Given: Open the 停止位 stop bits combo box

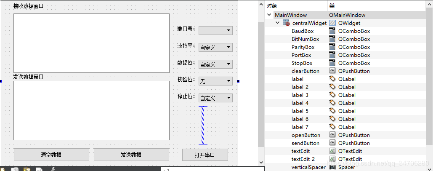Looking at the screenshot, I should click(215, 98).
